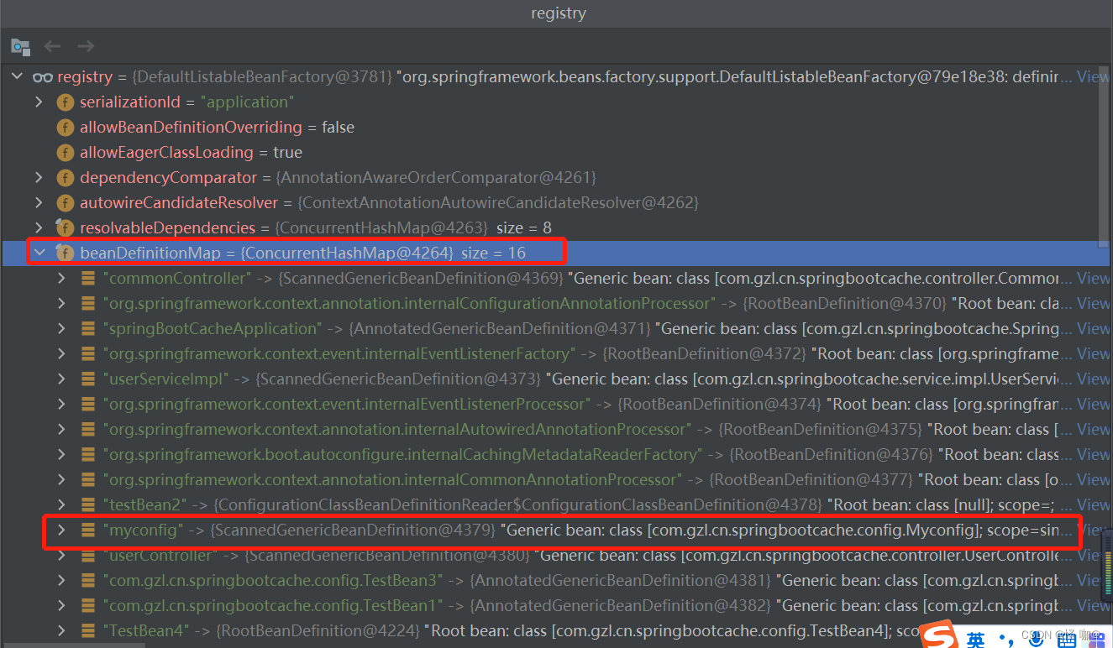Click entry icon of config.TestBean1 row
This screenshot has width=1113, height=648.
tap(87, 606)
